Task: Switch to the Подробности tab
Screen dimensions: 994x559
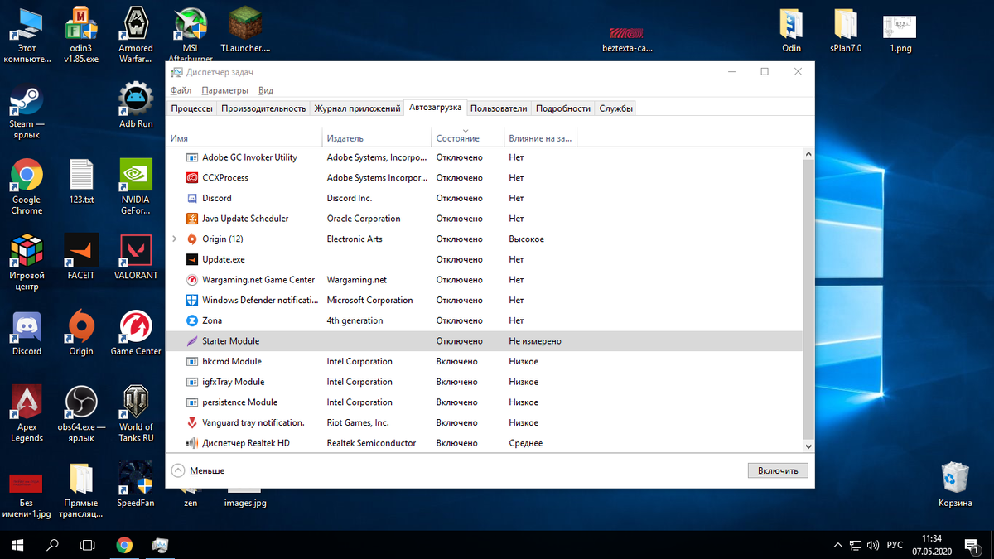Action: [563, 108]
